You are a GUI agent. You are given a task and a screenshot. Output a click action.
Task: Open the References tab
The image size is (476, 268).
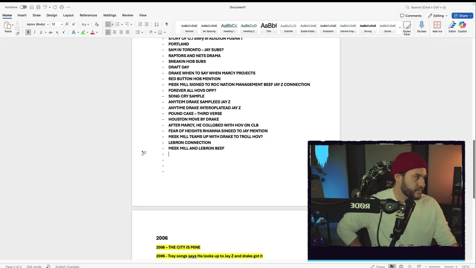89,15
